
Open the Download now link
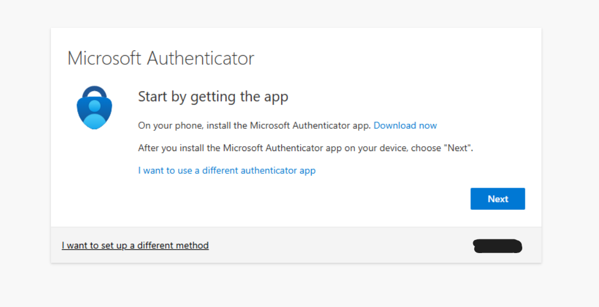point(405,125)
